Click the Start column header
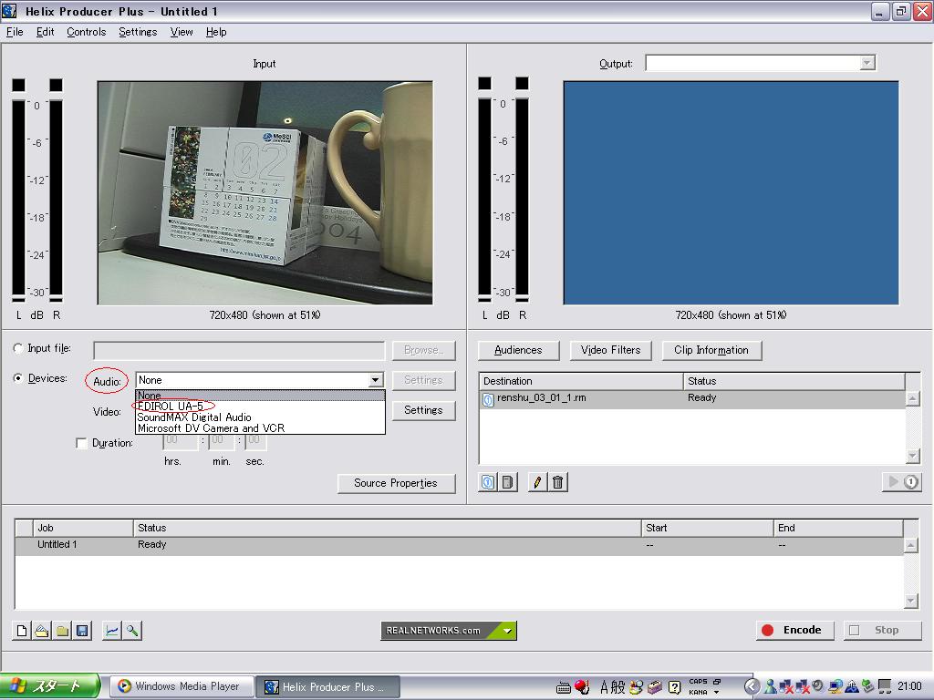The height and width of the screenshot is (700, 934). (x=707, y=528)
